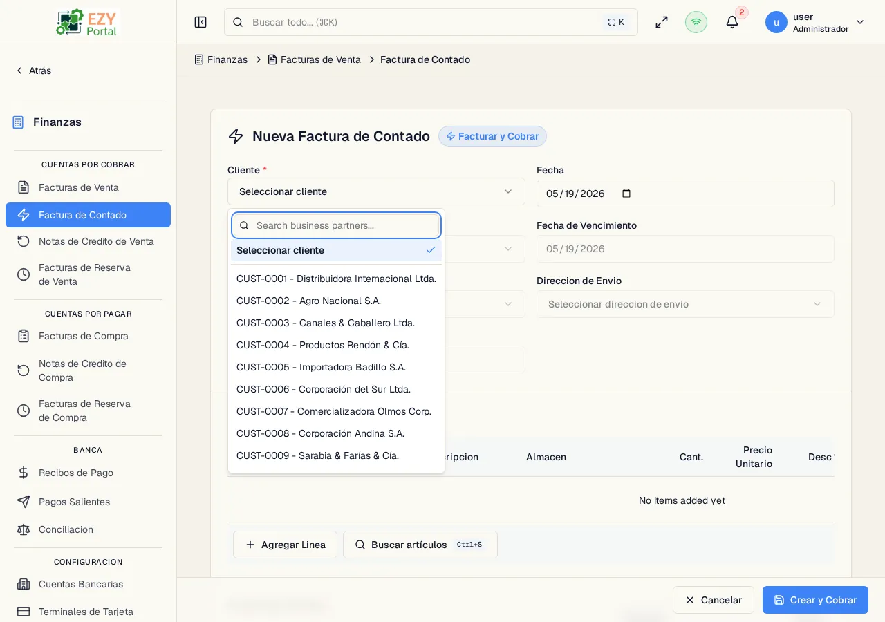
Task: Click Cancelar button
Action: 714,600
